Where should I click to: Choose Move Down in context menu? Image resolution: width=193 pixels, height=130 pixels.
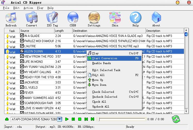click(114, 85)
